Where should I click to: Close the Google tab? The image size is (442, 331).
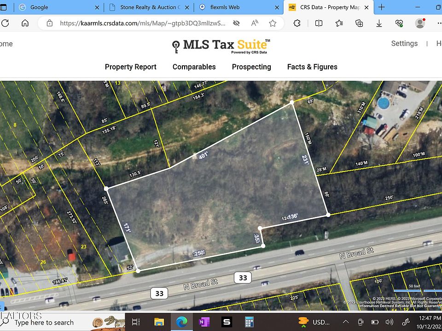point(97,8)
